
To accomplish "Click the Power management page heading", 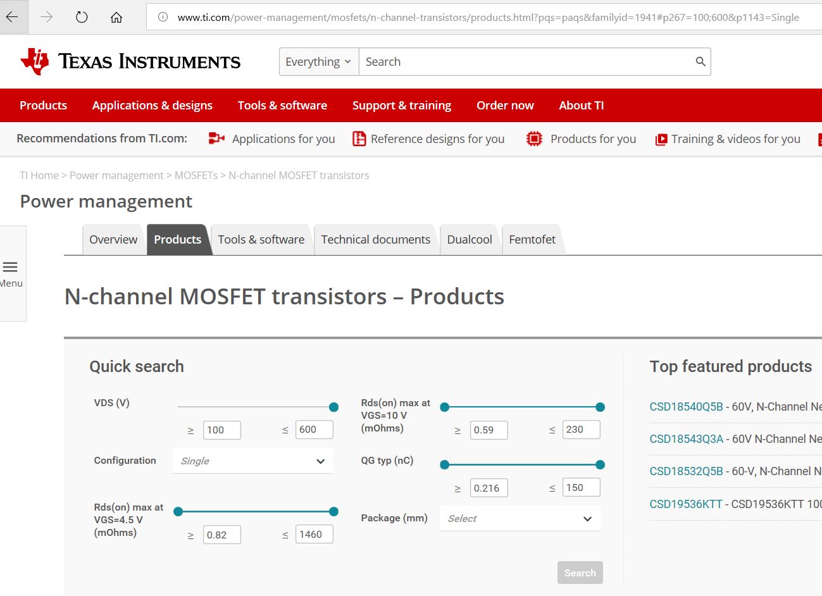I will click(x=106, y=201).
